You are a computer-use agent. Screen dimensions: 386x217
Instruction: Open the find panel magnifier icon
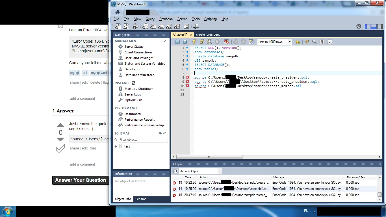314,42
